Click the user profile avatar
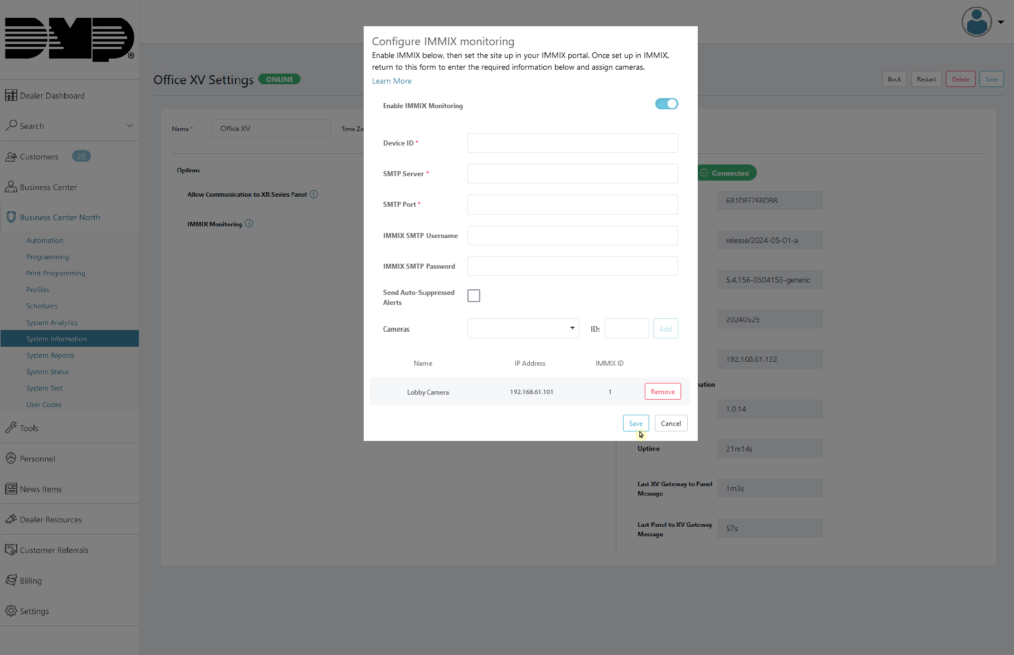Image resolution: width=1014 pixels, height=655 pixels. coord(977,22)
